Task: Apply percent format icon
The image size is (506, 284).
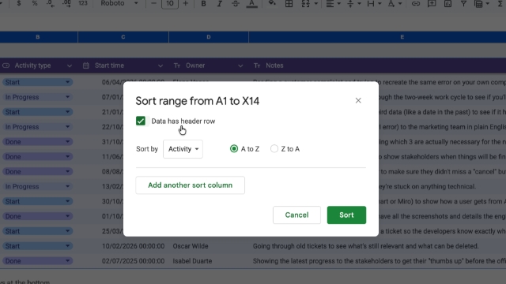Action: click(x=35, y=3)
